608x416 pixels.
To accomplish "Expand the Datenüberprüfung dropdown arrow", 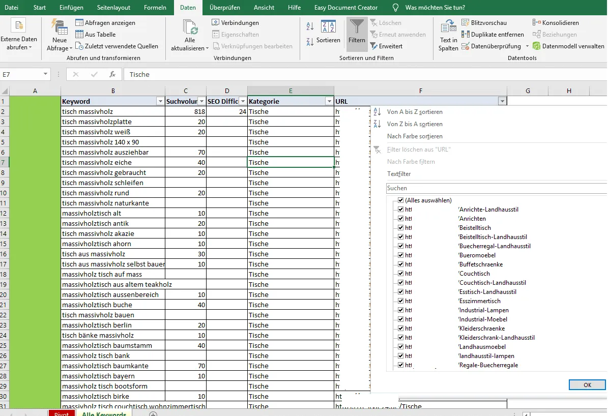I will tap(527, 46).
